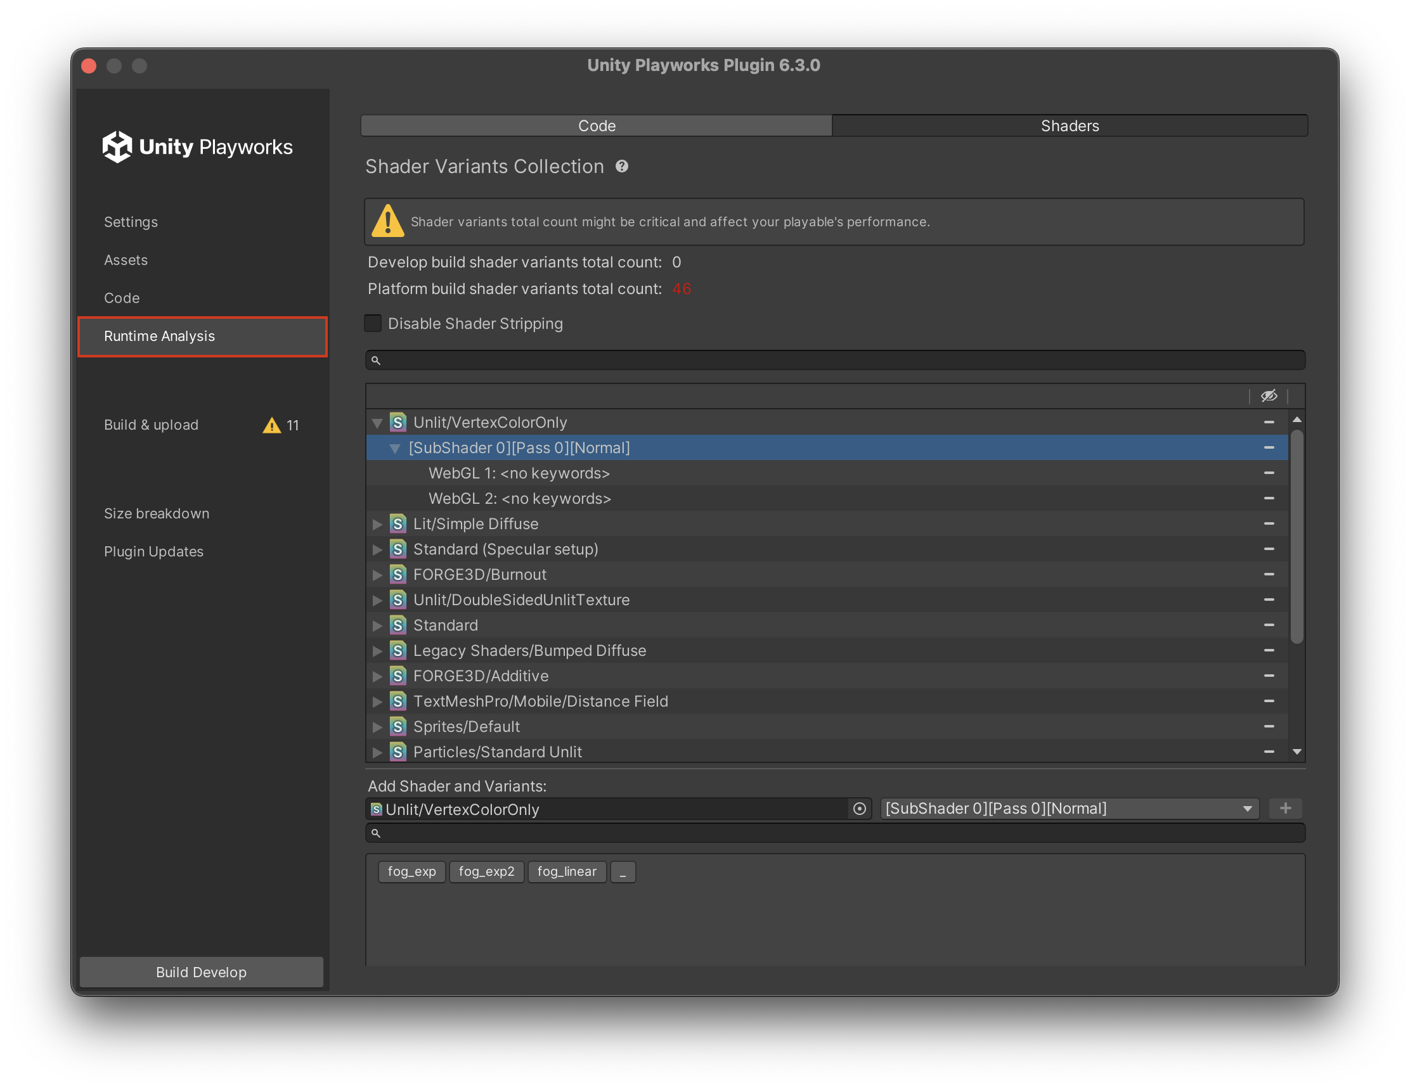Open the shader object picker circle icon
Image resolution: width=1410 pixels, height=1090 pixels.
coord(859,809)
